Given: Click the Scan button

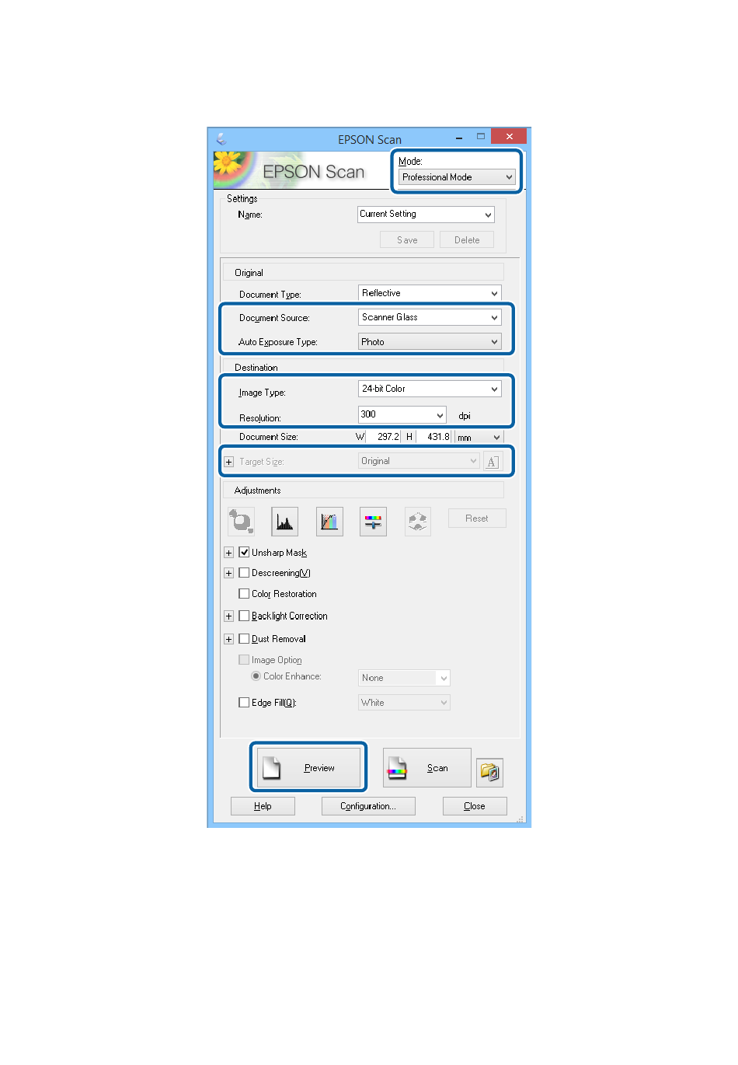Looking at the screenshot, I should coord(426,768).
